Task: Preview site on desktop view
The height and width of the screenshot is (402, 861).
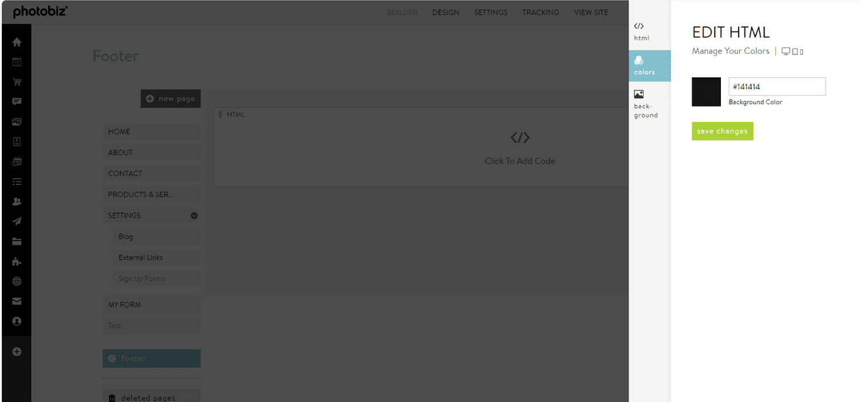Action: click(x=786, y=51)
